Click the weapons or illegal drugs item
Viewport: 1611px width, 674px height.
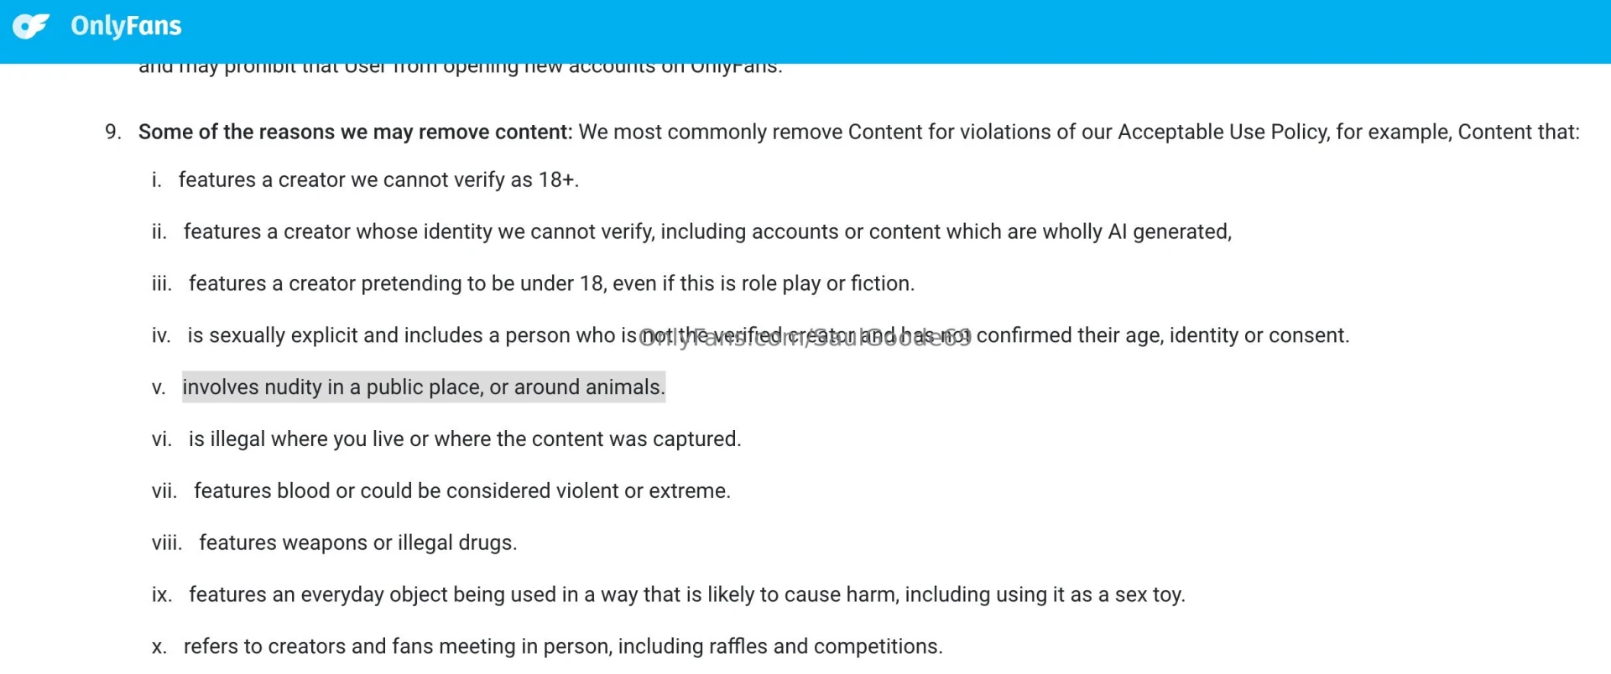(357, 543)
